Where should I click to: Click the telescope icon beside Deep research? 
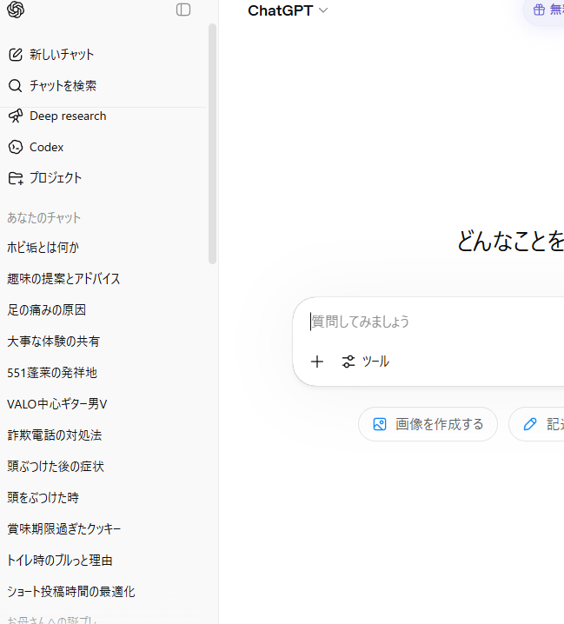(x=16, y=116)
